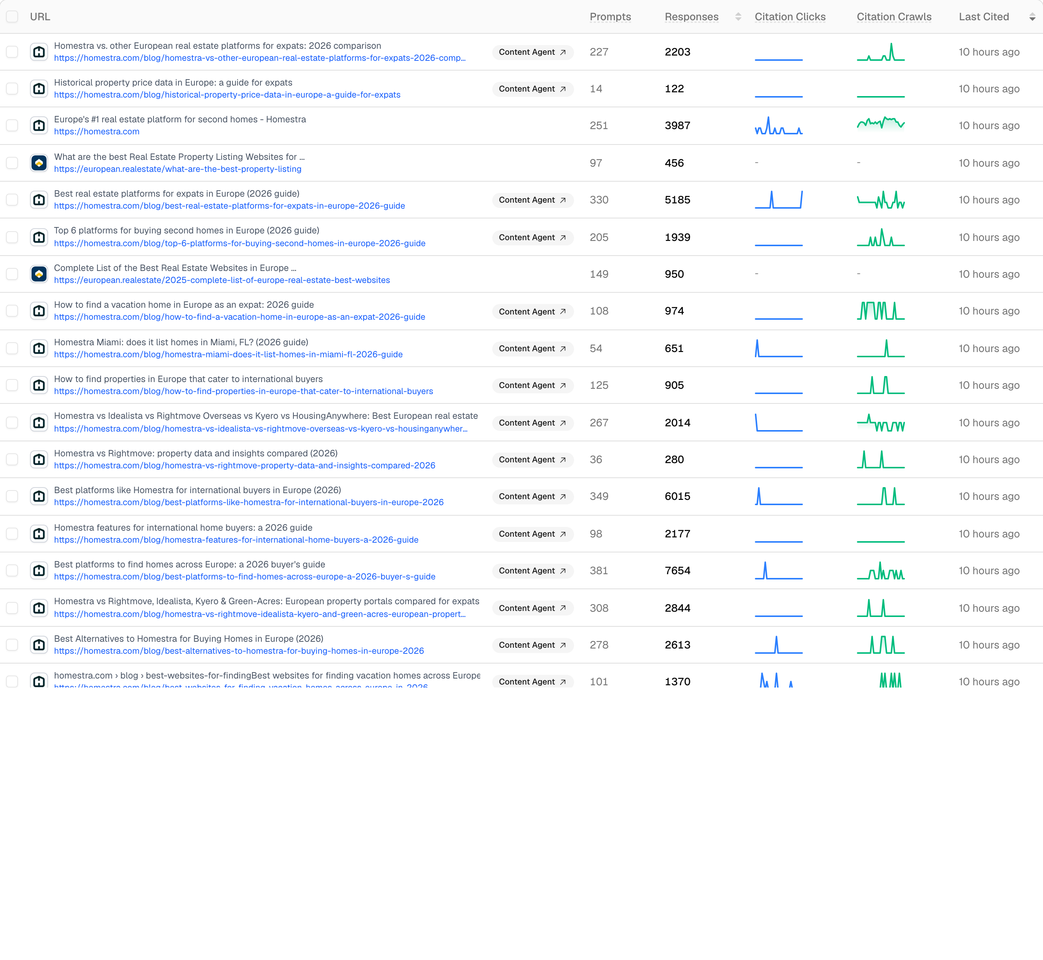Select the checkbox for 'Historical property price data' row
Image resolution: width=1043 pixels, height=960 pixels.
(x=12, y=89)
